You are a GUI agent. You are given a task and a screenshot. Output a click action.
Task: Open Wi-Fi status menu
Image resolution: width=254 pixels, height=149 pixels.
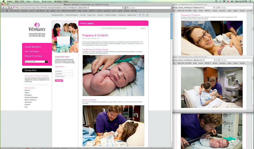point(224,1)
